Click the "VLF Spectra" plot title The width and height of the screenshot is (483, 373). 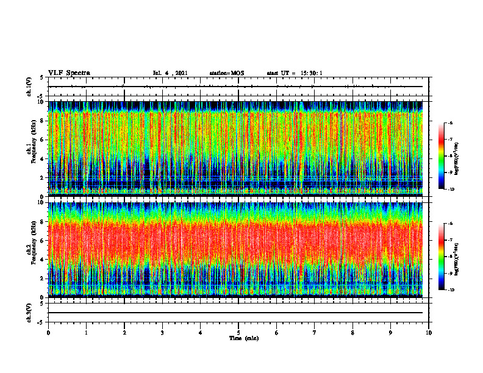(x=70, y=73)
